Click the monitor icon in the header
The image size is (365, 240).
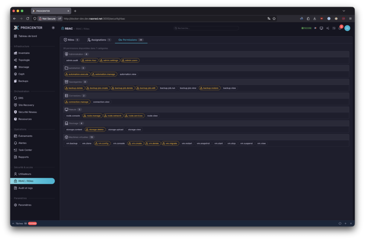click(x=321, y=28)
